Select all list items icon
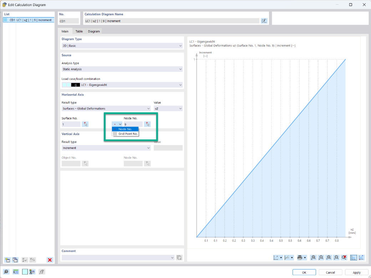This screenshot has height=278, width=371. (25, 260)
